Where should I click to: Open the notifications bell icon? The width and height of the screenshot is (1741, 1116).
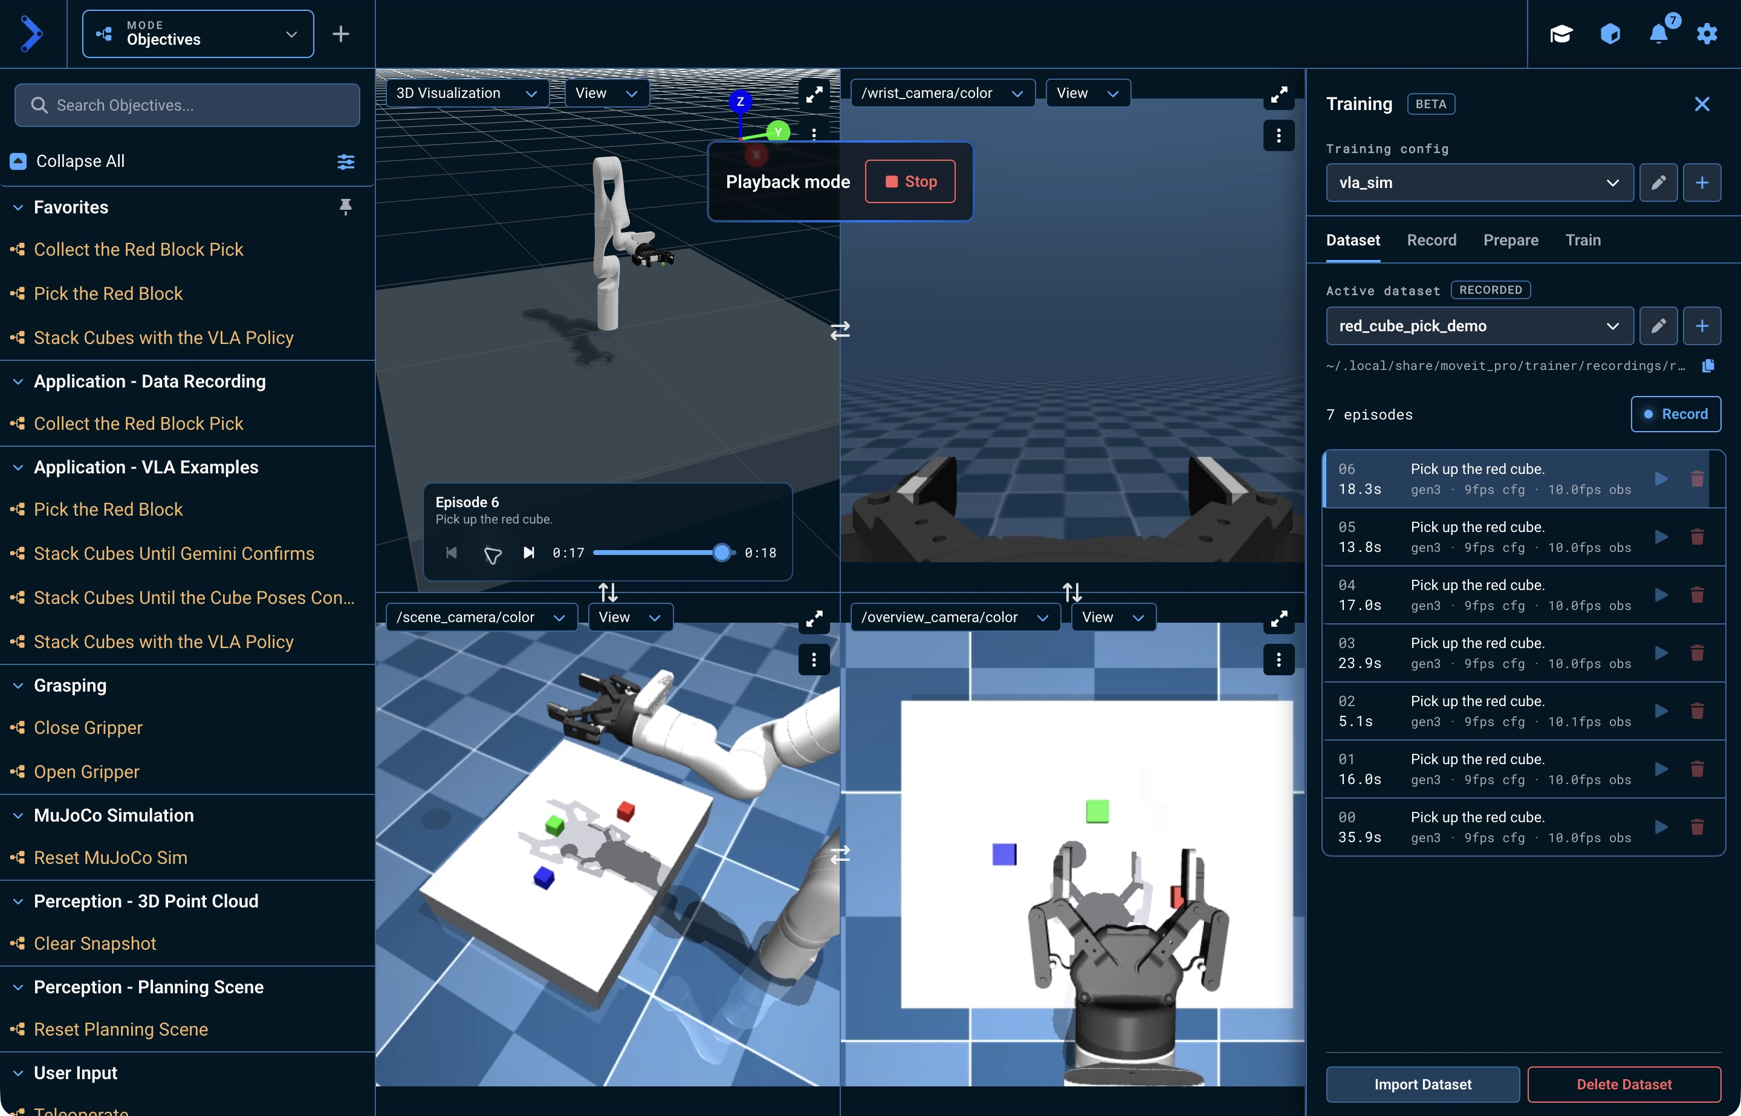1659,33
